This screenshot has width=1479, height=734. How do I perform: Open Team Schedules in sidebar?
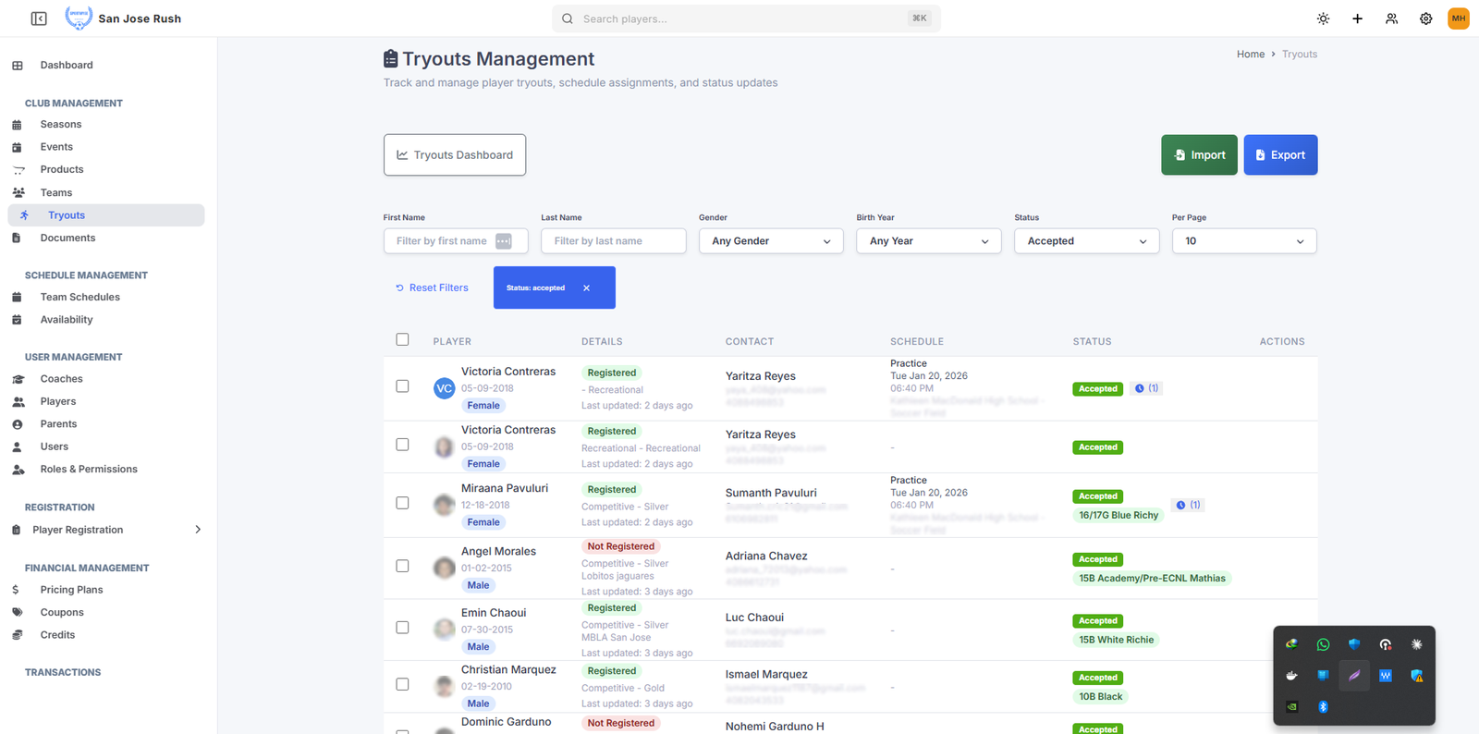[x=79, y=297]
